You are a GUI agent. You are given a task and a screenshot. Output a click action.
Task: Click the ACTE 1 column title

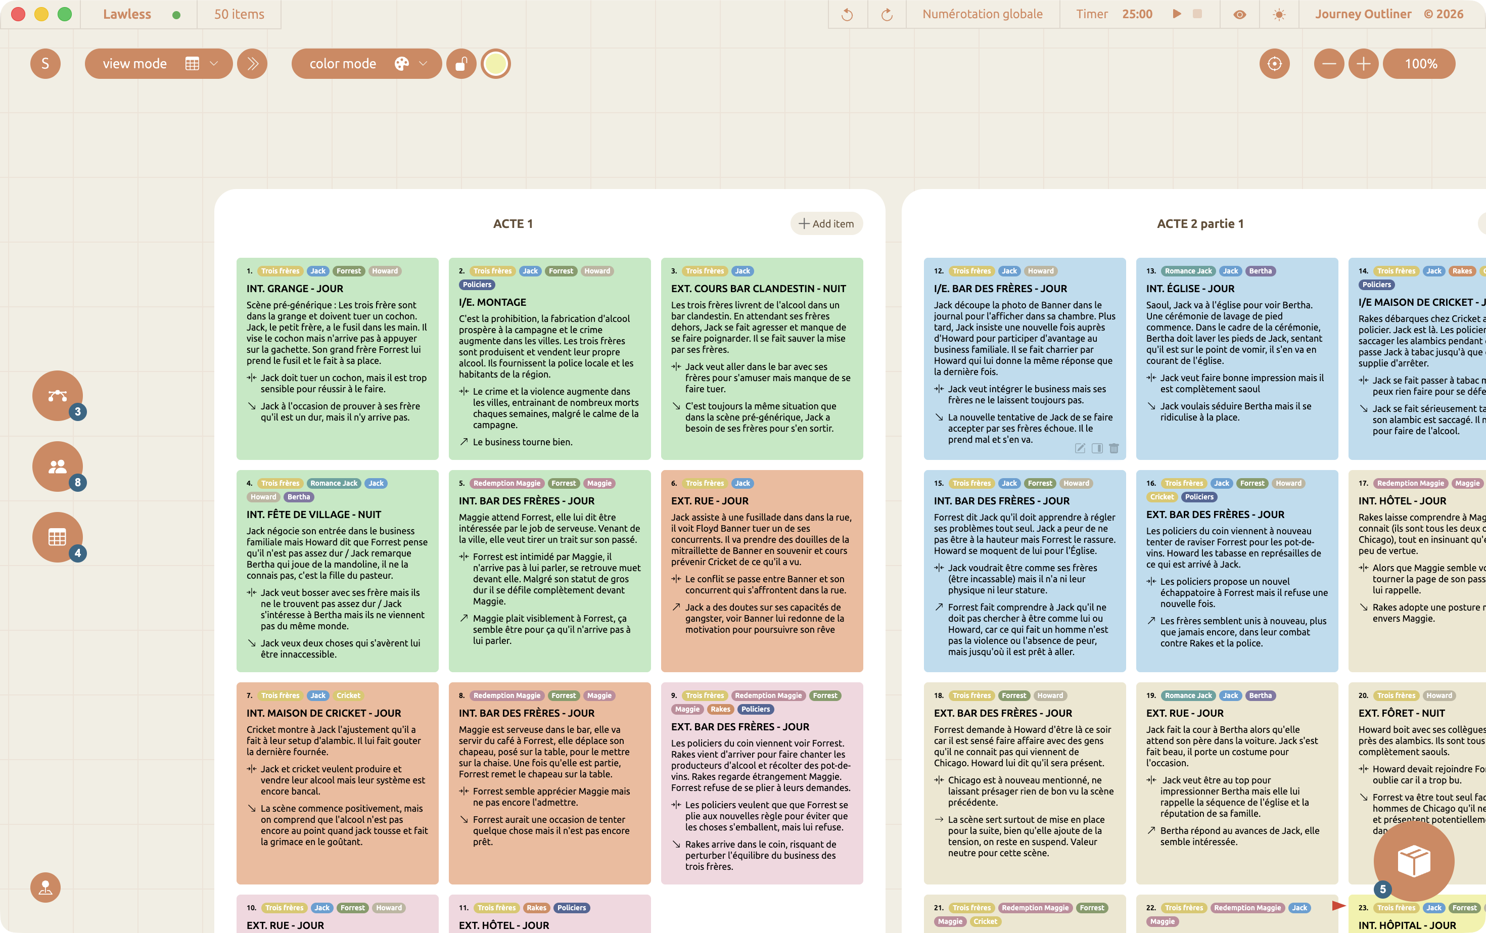click(x=513, y=224)
